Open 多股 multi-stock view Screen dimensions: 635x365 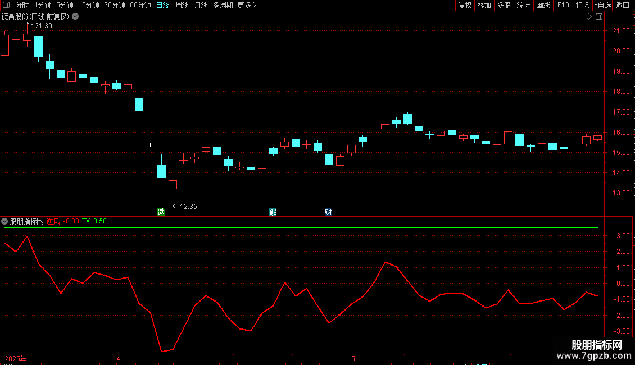(504, 5)
